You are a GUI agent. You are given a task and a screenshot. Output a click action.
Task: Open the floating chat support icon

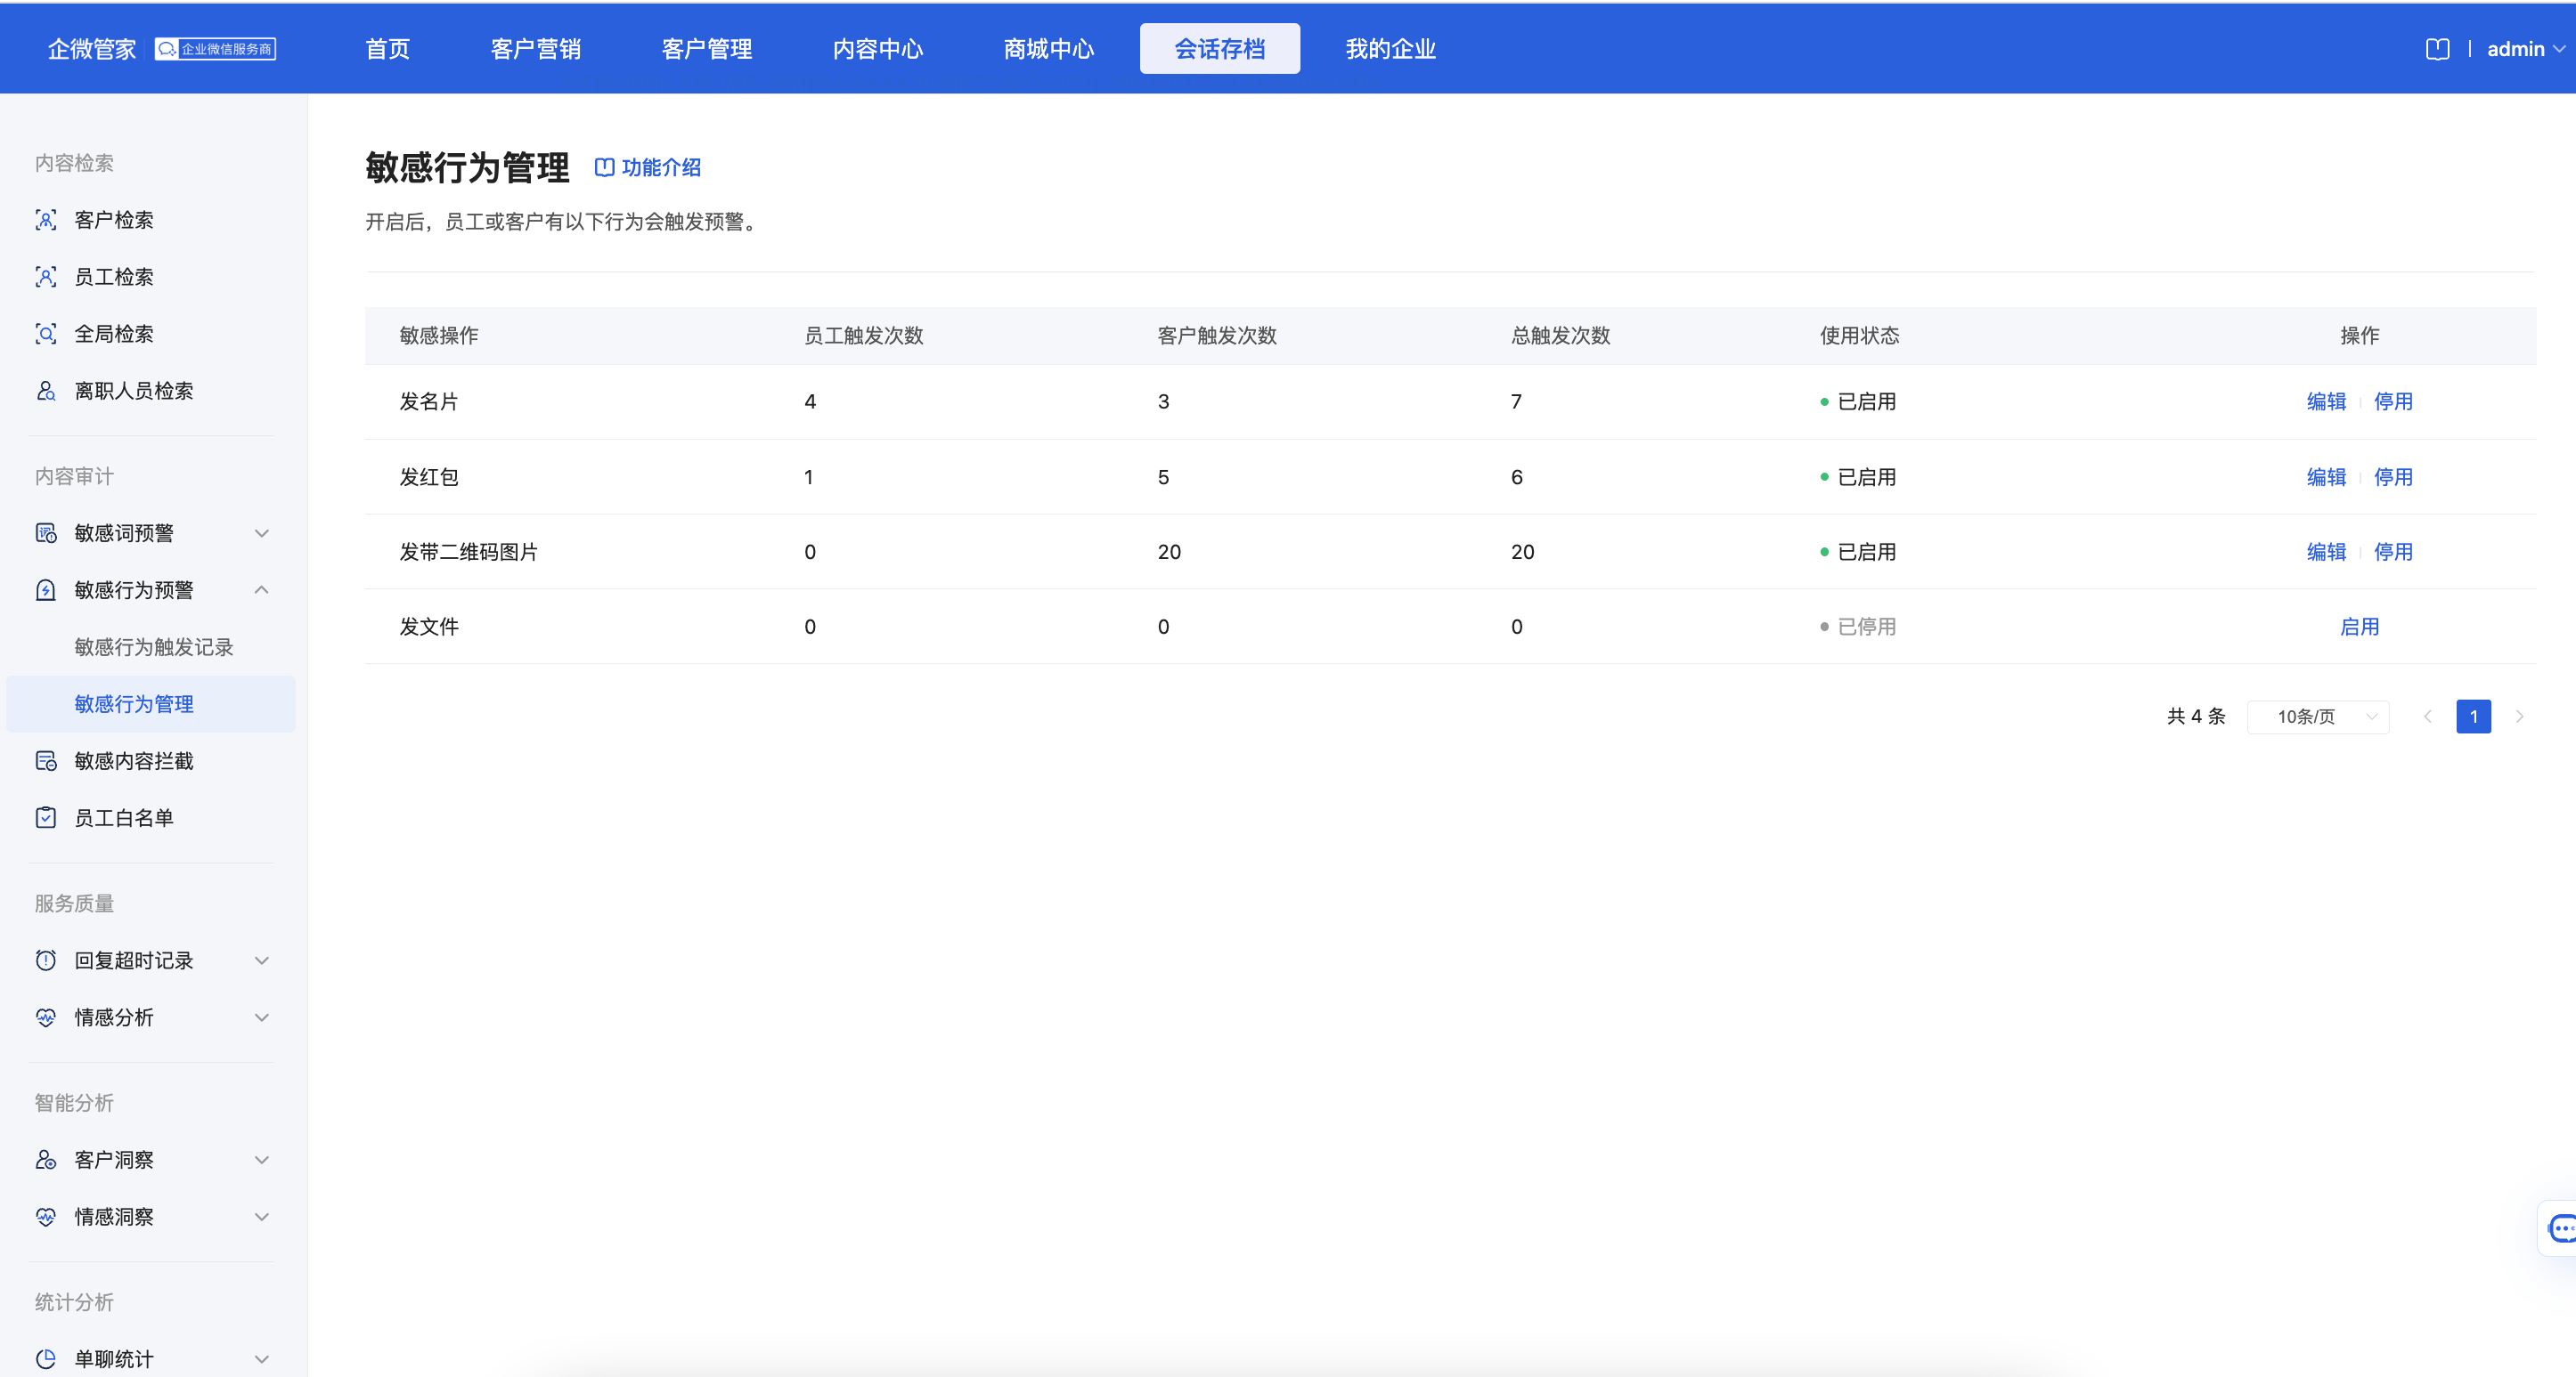(x=2561, y=1227)
